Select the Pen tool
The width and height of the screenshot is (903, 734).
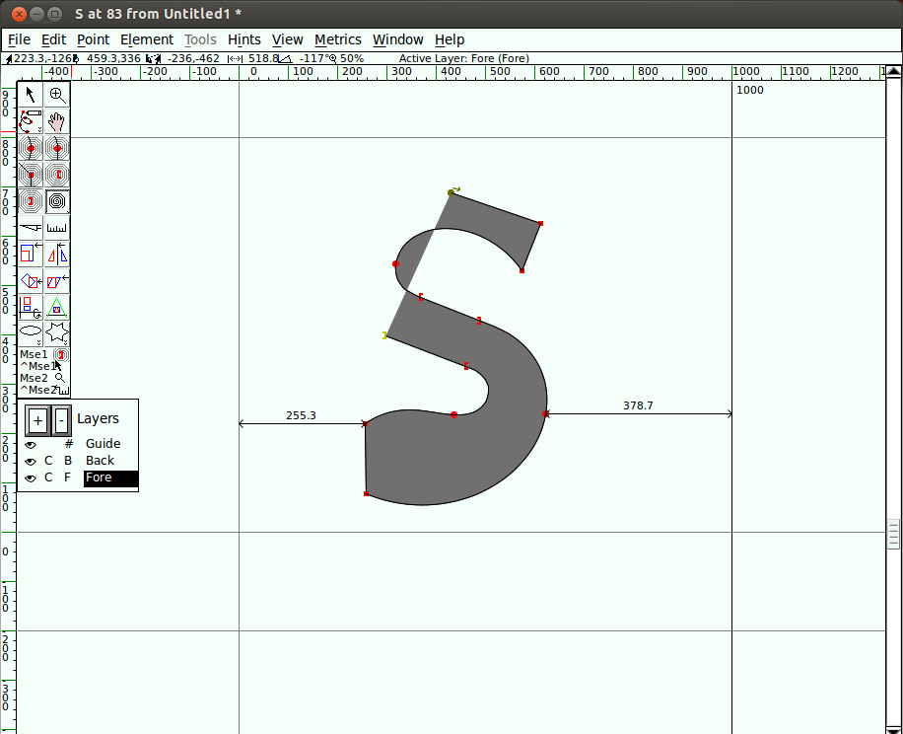point(31,201)
